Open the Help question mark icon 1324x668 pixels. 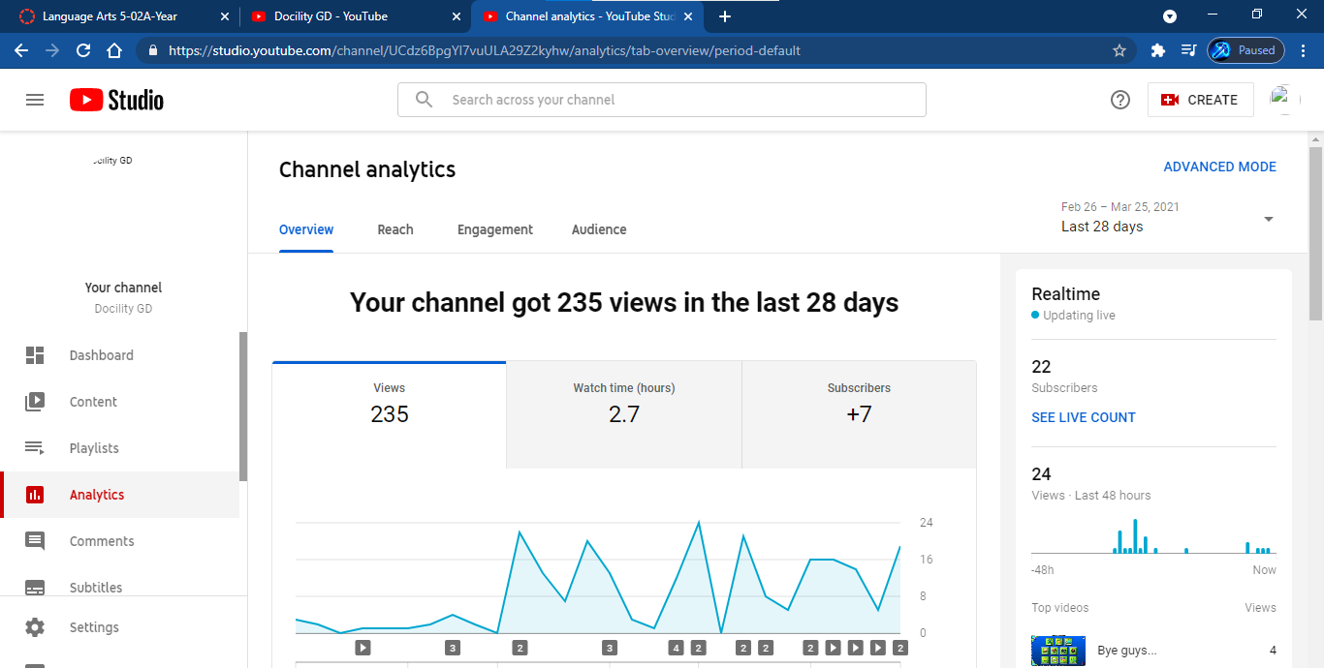pyautogui.click(x=1120, y=100)
